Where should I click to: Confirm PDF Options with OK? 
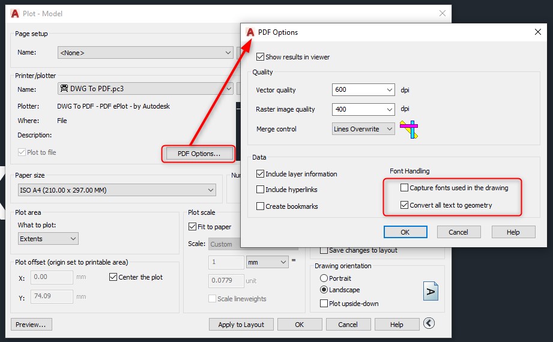pos(405,232)
